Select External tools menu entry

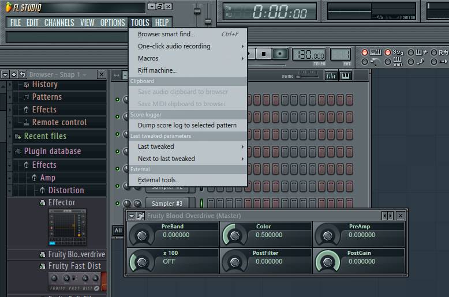point(188,180)
